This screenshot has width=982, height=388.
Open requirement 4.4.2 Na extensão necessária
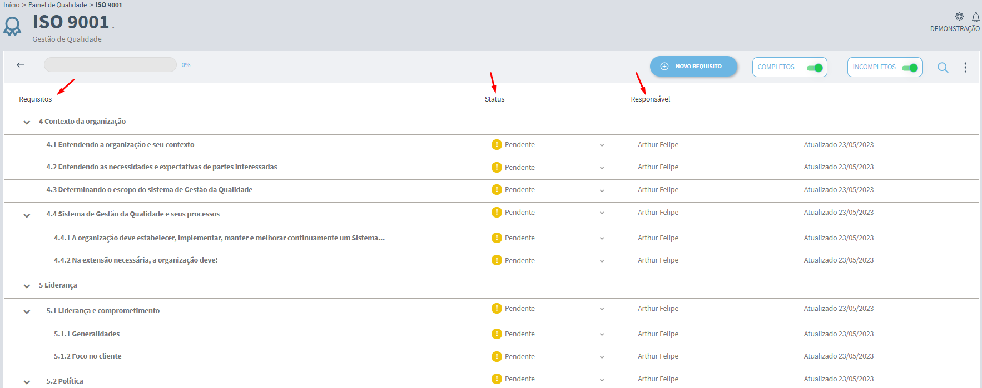pos(136,260)
